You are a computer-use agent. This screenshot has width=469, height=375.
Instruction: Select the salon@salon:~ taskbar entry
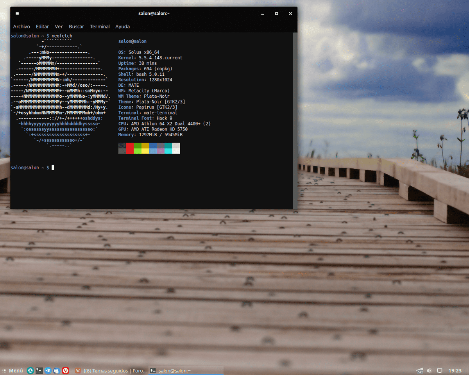tap(186, 370)
